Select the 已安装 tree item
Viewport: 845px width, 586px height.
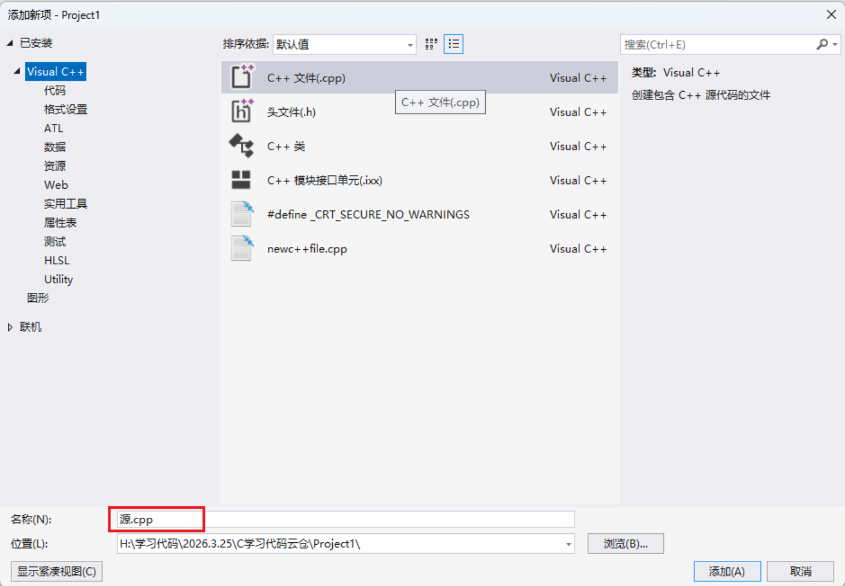[x=36, y=43]
